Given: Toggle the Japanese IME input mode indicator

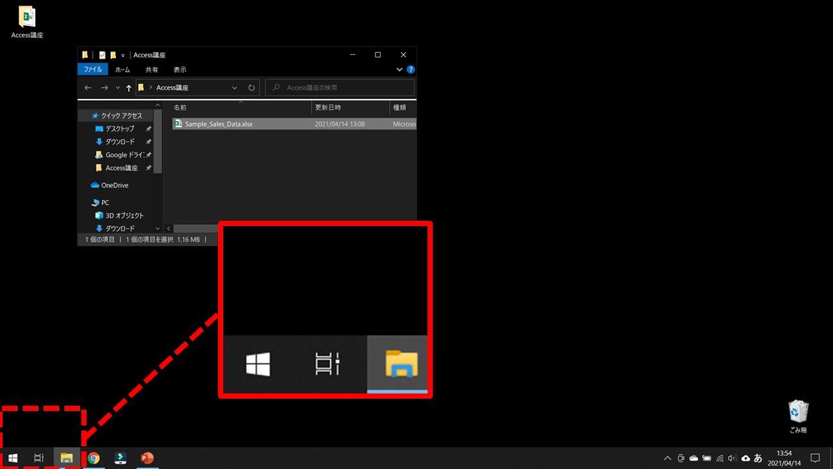Looking at the screenshot, I should pyautogui.click(x=758, y=458).
